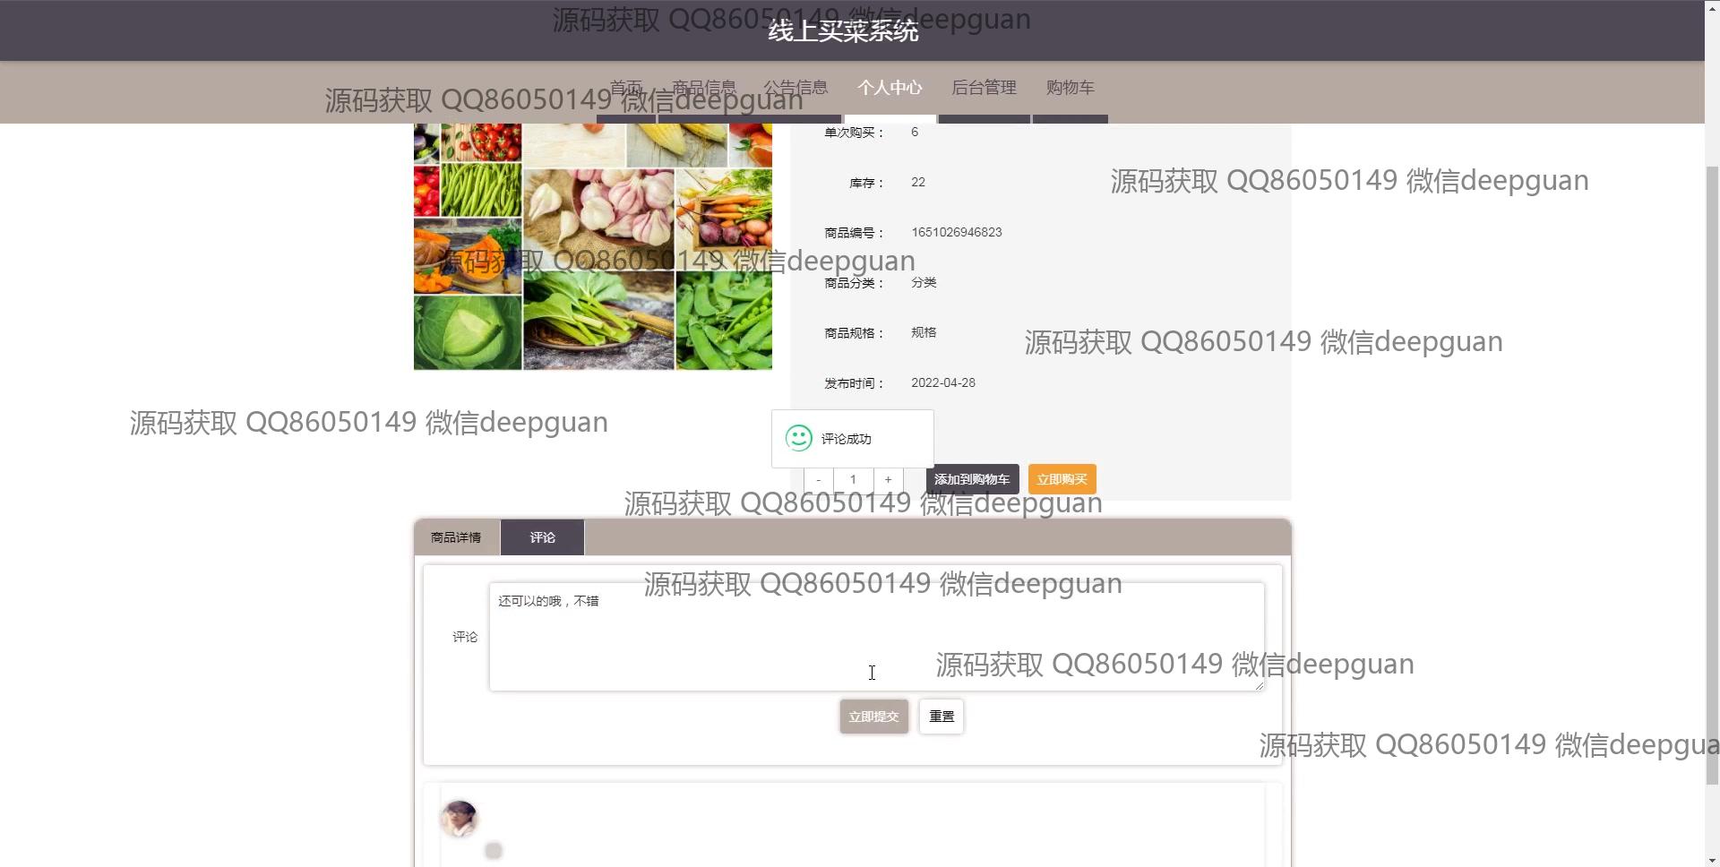Open the 首页 navigation item
Viewport: 1720px width, 867px height.
coord(626,88)
